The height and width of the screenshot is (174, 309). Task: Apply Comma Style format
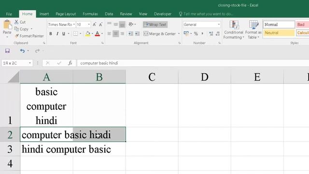point(202,34)
